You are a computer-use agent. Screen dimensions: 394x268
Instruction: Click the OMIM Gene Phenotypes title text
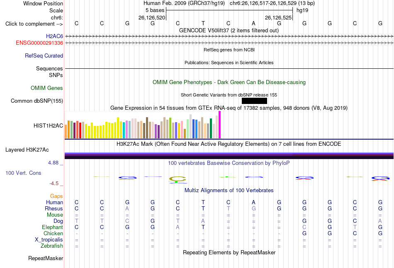[229, 82]
